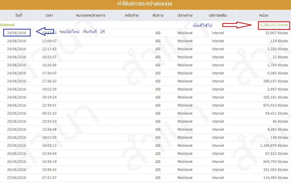
Task: Click the ค่าใช้บริการระหว่างรอบบิล title
Action: [145, 4]
